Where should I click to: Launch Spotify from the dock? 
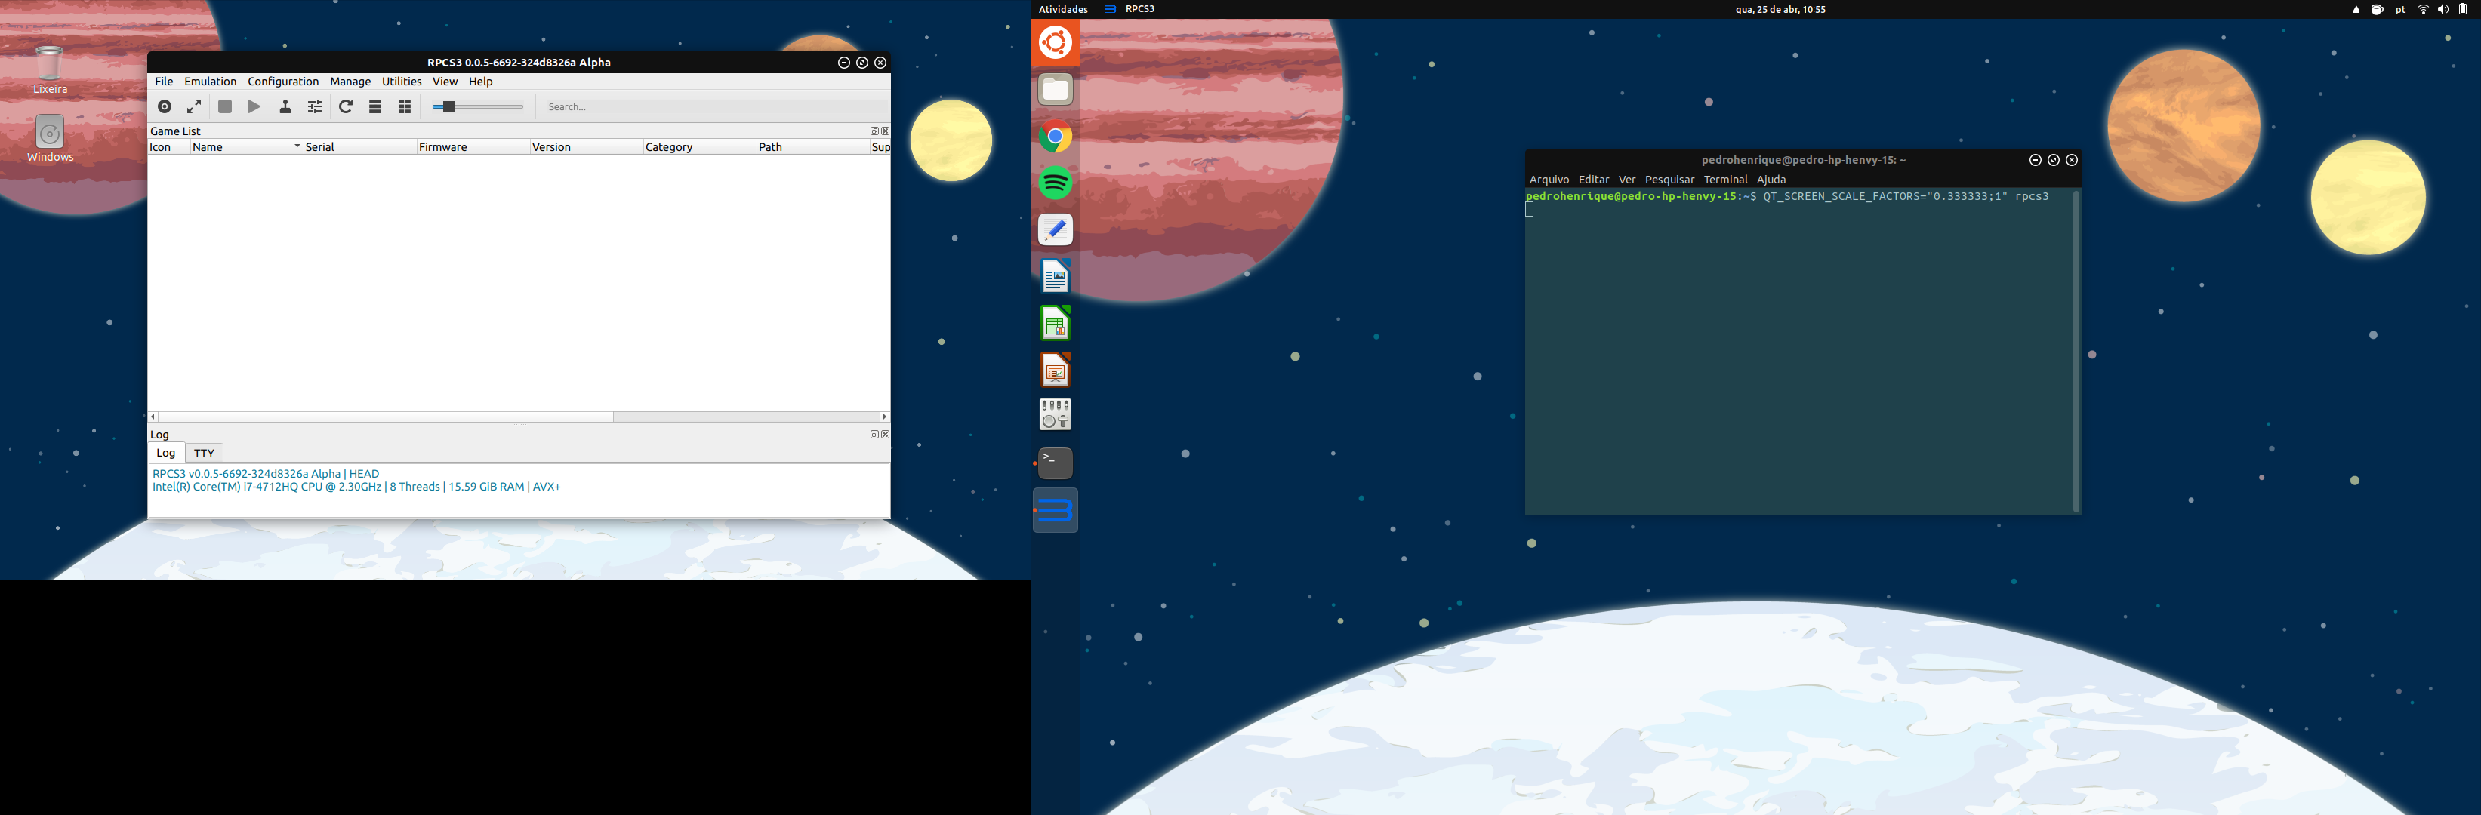click(x=1055, y=183)
